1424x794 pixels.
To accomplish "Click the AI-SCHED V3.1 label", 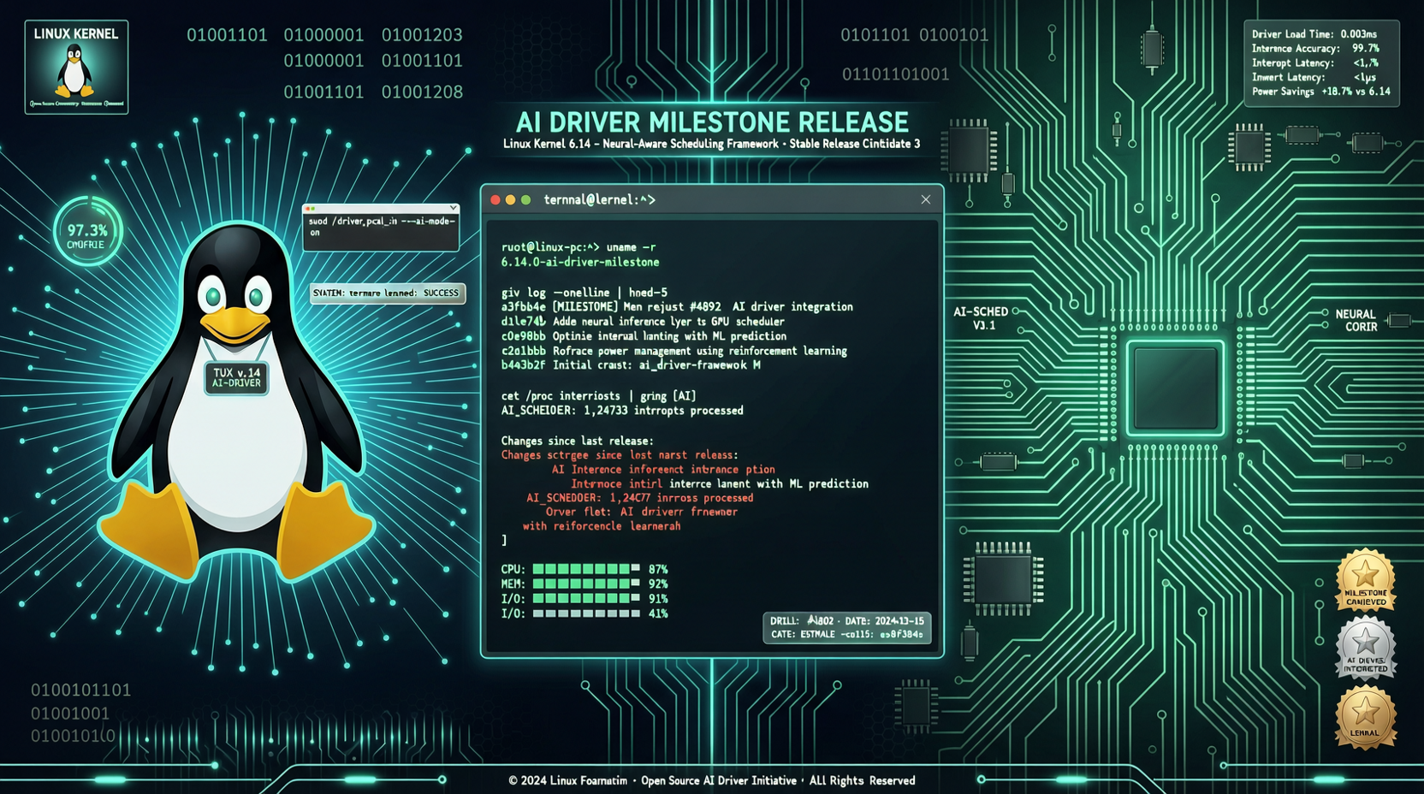I will pyautogui.click(x=981, y=318).
